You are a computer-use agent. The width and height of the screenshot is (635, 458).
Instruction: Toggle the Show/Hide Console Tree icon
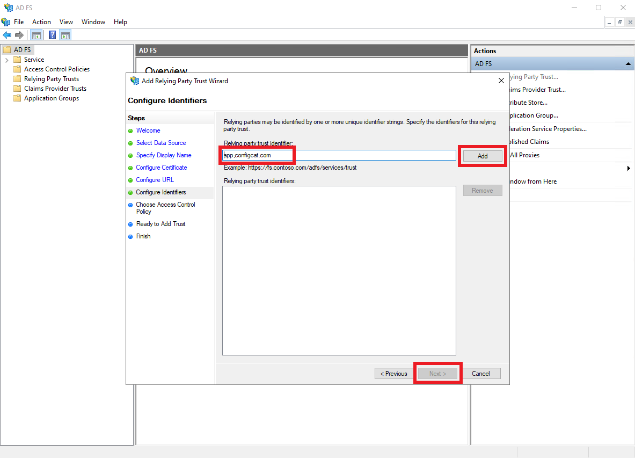point(37,35)
